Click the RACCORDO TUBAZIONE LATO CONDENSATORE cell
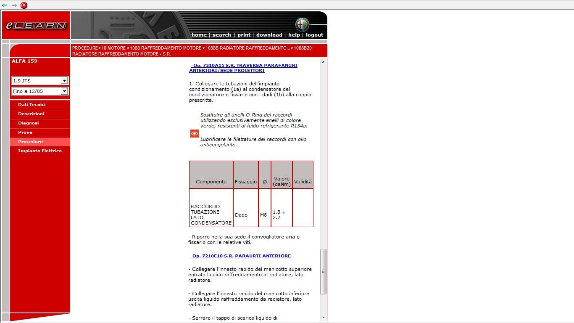This screenshot has height=323, width=574. (x=211, y=208)
